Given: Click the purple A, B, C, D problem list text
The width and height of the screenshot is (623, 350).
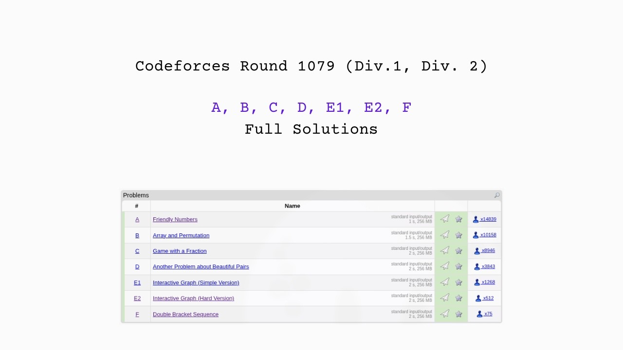Looking at the screenshot, I should click(x=311, y=107).
